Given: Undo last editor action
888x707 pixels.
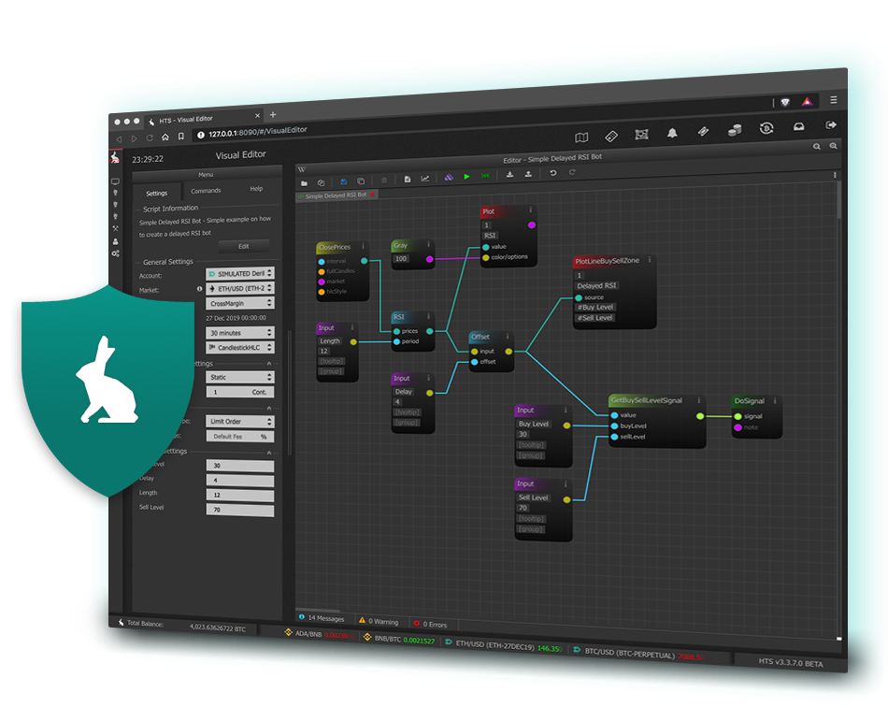Looking at the screenshot, I should click(552, 173).
